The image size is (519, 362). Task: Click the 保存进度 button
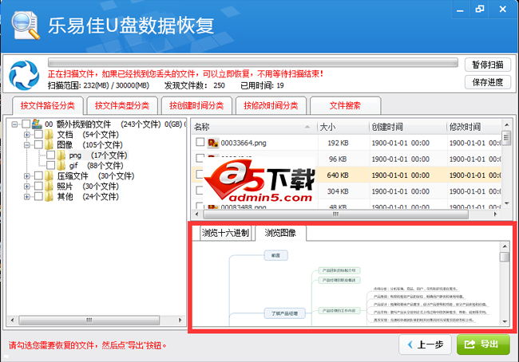(x=488, y=82)
